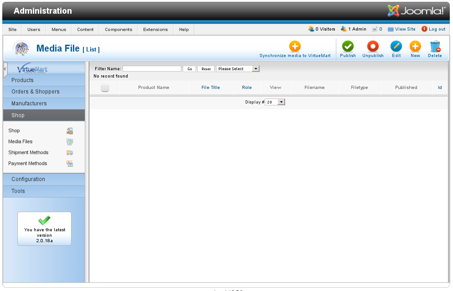Open the Display # count dropdown

[x=275, y=102]
